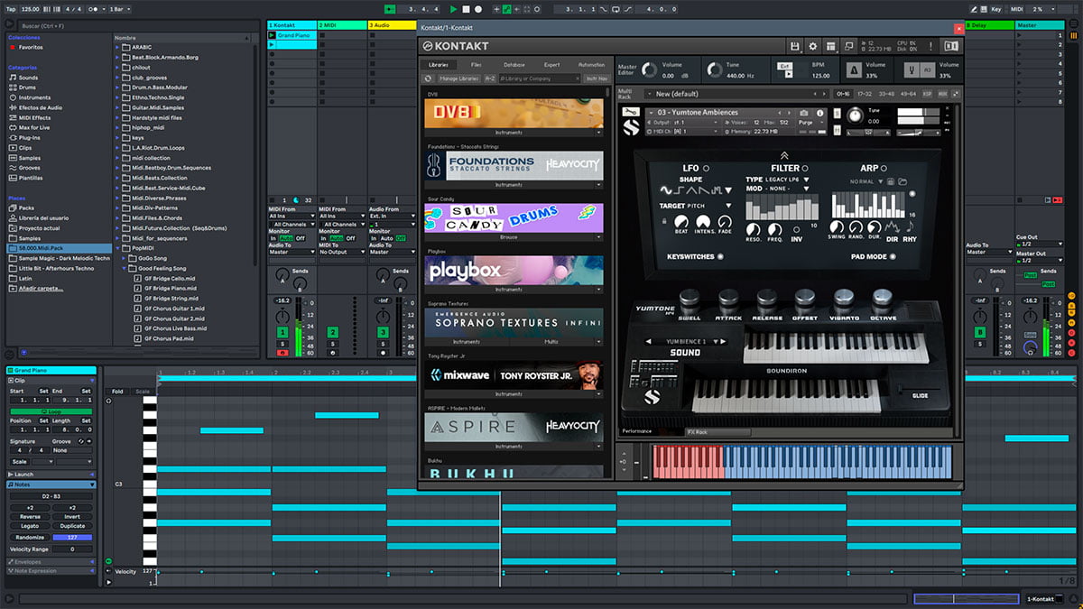Toggle the ARP enable button

884,168
